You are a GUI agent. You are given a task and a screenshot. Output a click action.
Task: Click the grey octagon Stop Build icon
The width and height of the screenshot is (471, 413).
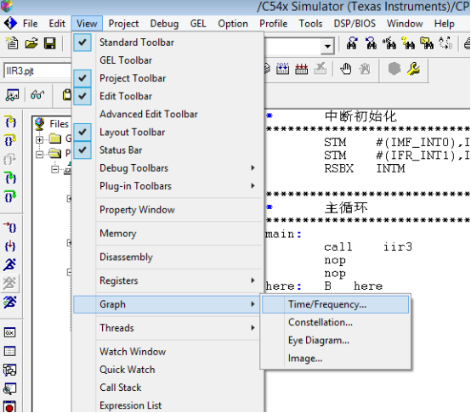pos(394,69)
